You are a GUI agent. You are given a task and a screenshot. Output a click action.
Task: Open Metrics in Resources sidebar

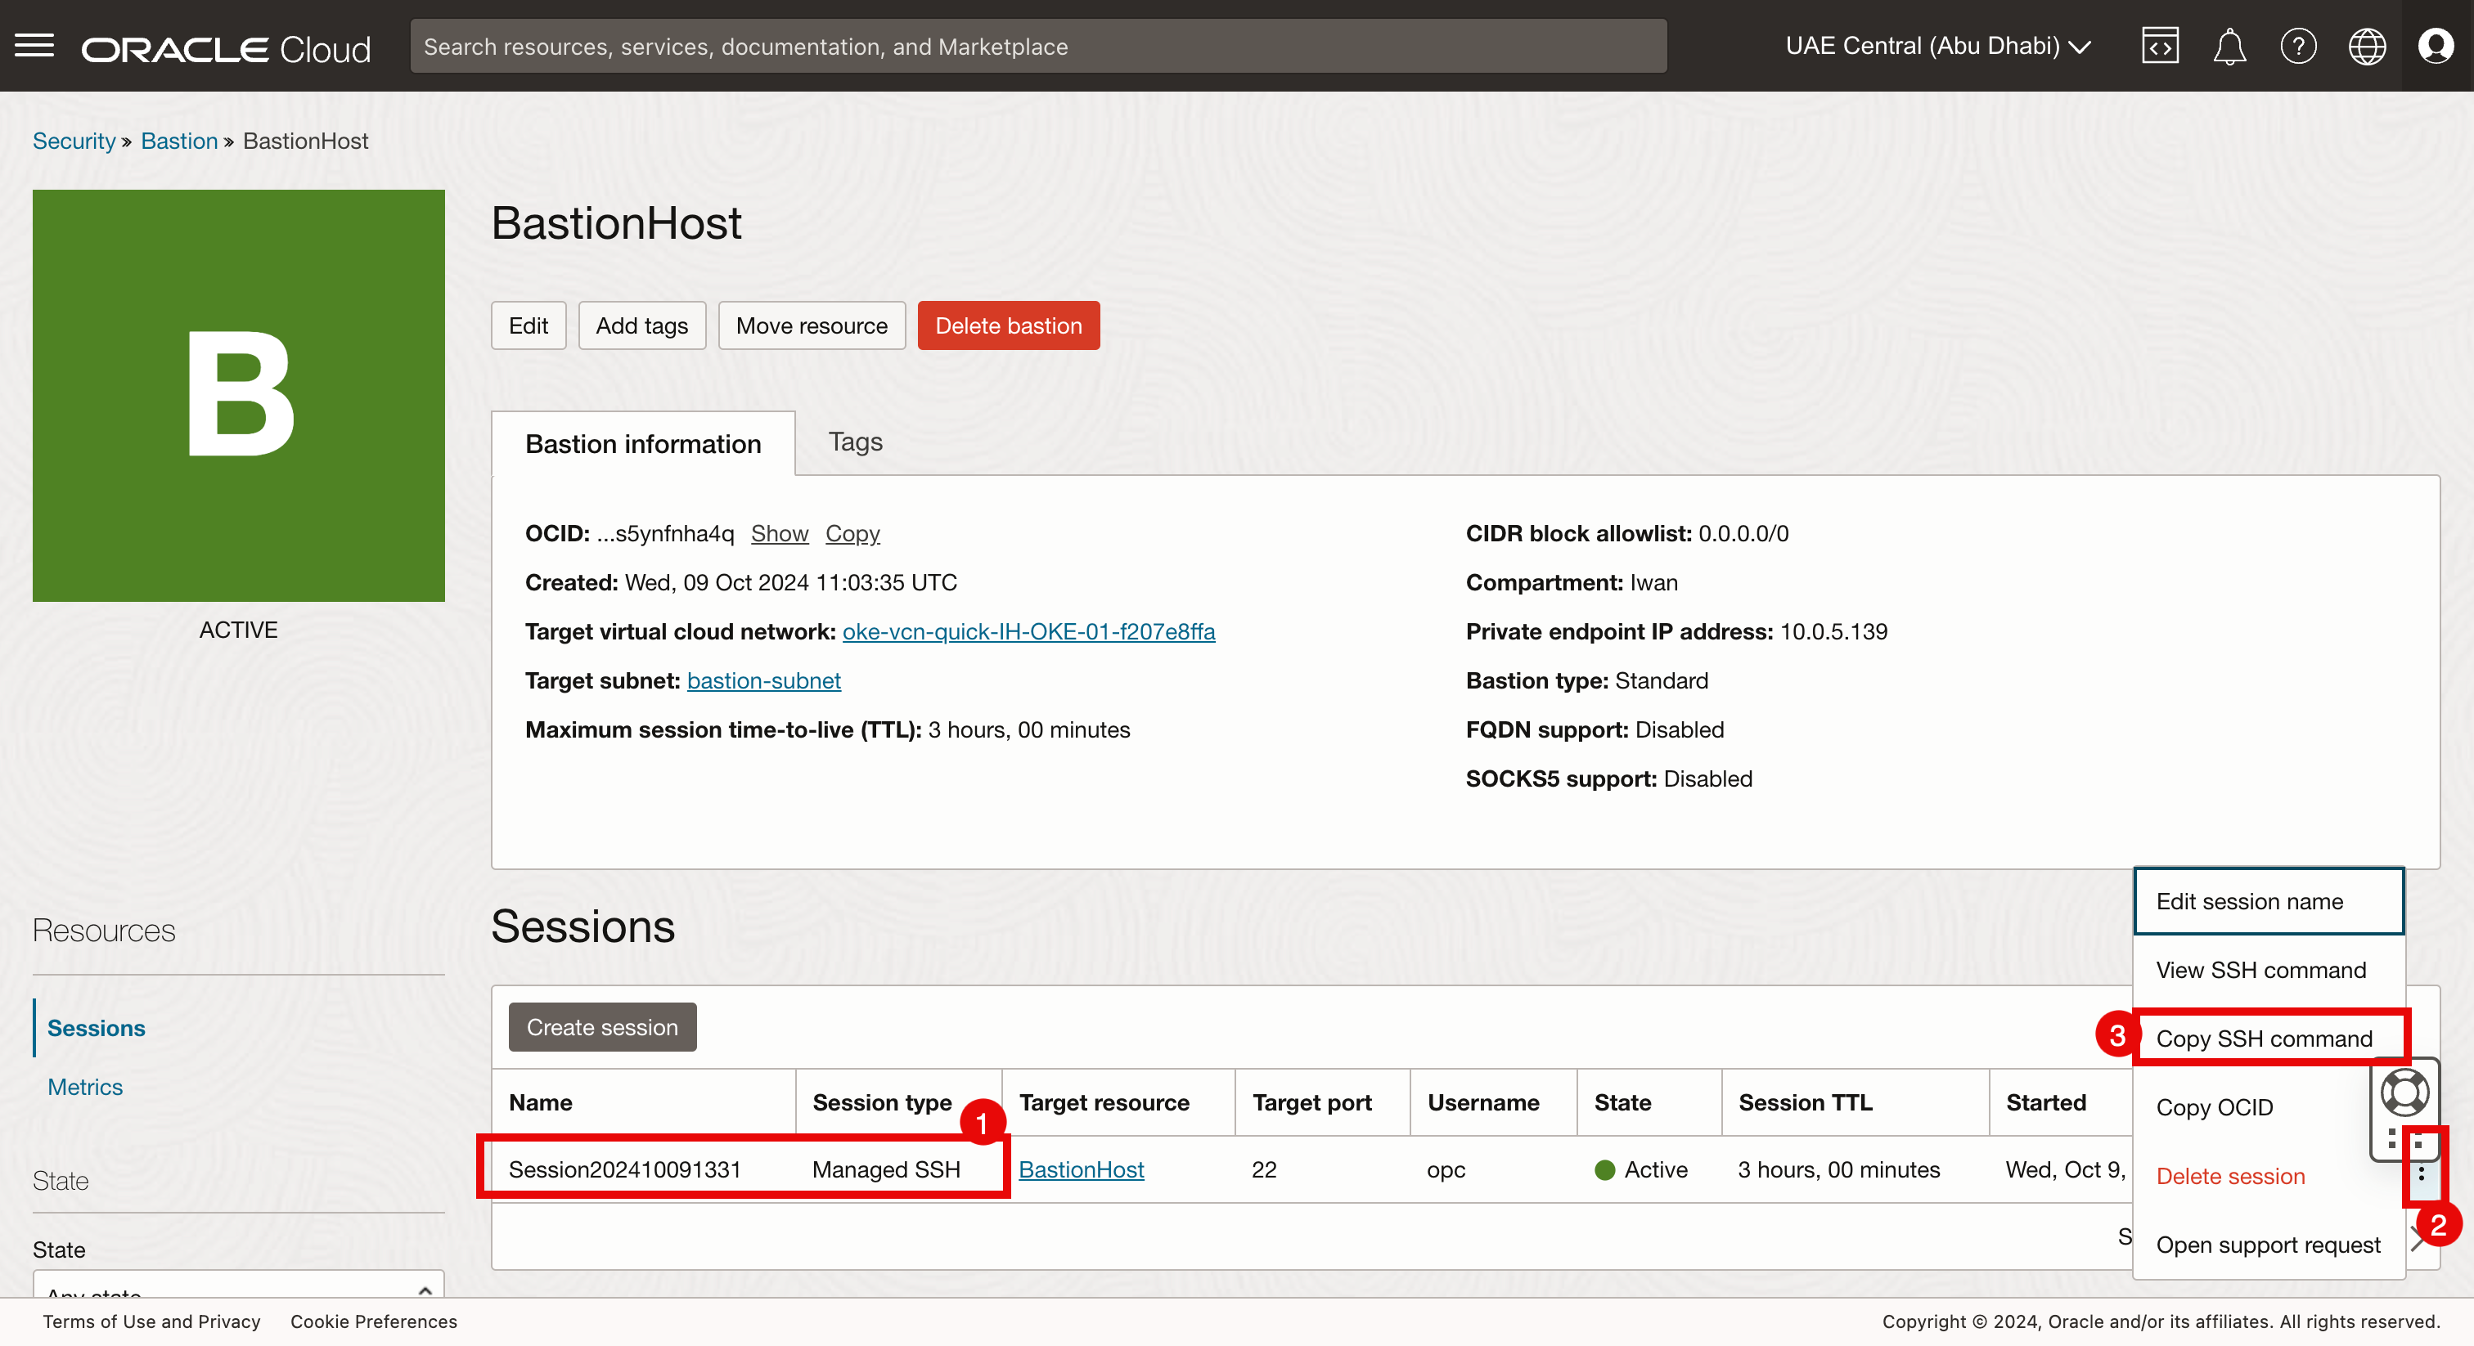click(85, 1087)
